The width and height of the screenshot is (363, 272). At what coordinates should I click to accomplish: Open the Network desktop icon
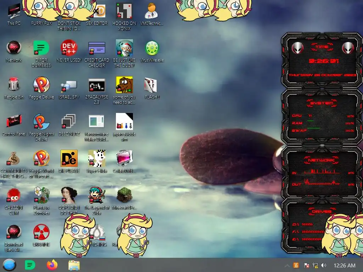14,51
